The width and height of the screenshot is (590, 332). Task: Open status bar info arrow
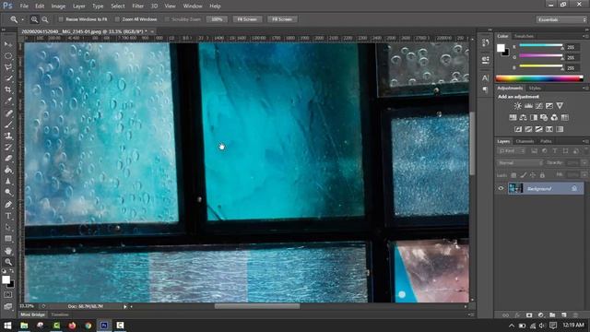pyautogui.click(x=125, y=307)
